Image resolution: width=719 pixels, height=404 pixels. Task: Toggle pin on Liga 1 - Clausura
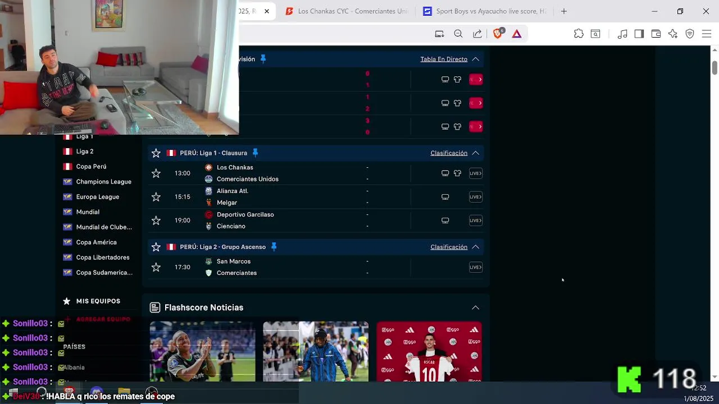click(x=255, y=153)
